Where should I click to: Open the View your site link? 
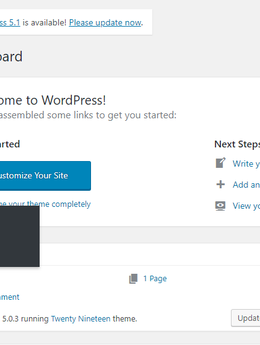(x=246, y=206)
